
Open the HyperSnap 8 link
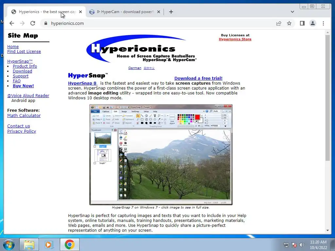pos(82,83)
